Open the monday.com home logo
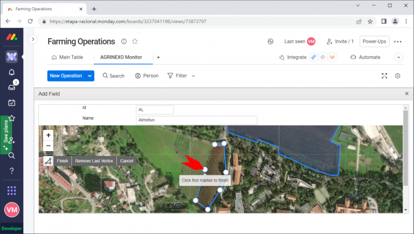Viewport: 414px width, 234px height. (12, 37)
